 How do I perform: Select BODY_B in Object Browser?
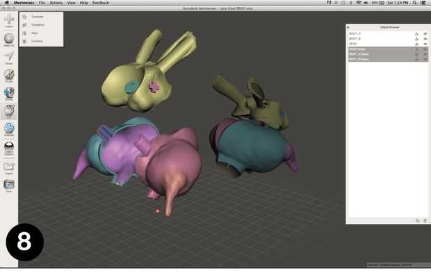[388, 39]
